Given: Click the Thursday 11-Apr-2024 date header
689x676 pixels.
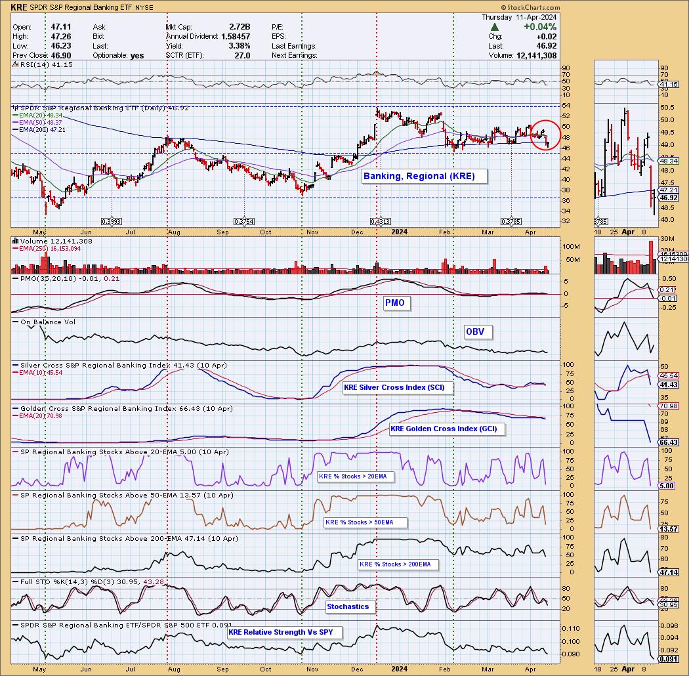Looking at the screenshot, I should (x=519, y=18).
